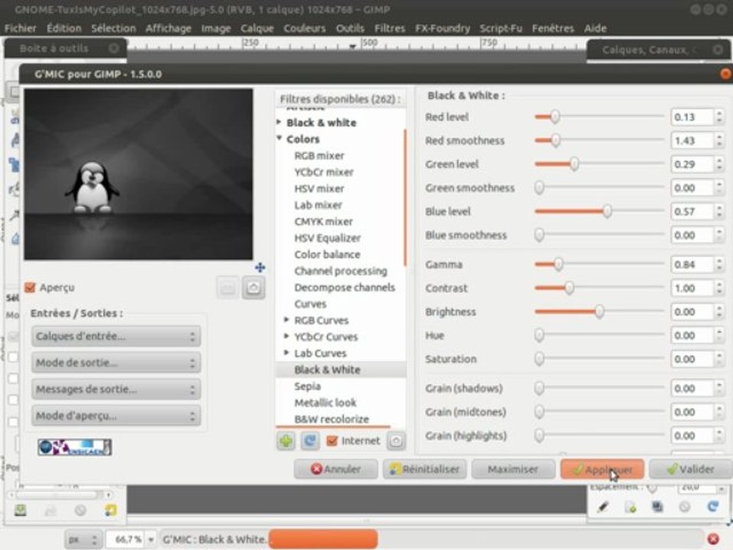The height and width of the screenshot is (550, 733).
Task: Click the filter list vertical scrollbar
Action: tap(405, 198)
